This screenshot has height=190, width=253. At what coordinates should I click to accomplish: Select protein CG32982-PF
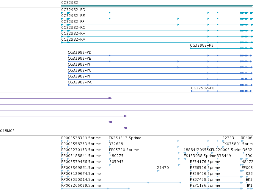coord(79,64)
